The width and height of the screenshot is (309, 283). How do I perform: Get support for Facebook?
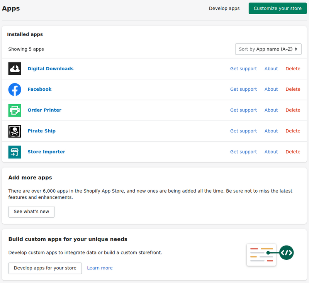pyautogui.click(x=243, y=89)
